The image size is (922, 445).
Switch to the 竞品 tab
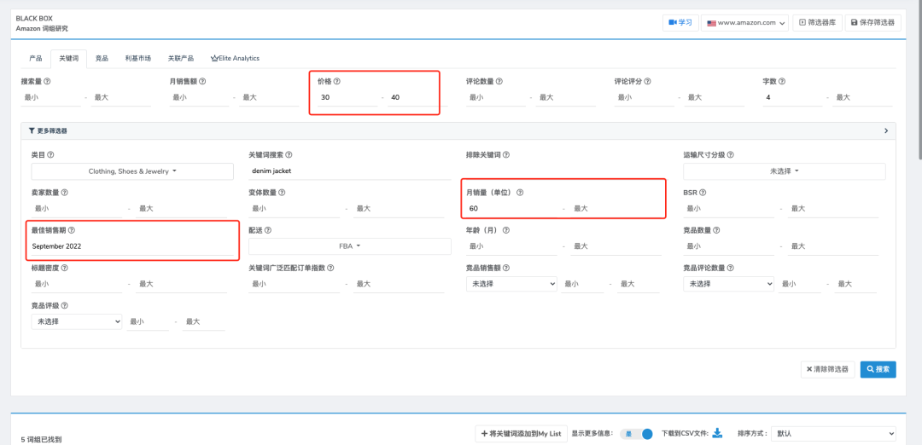[102, 58]
